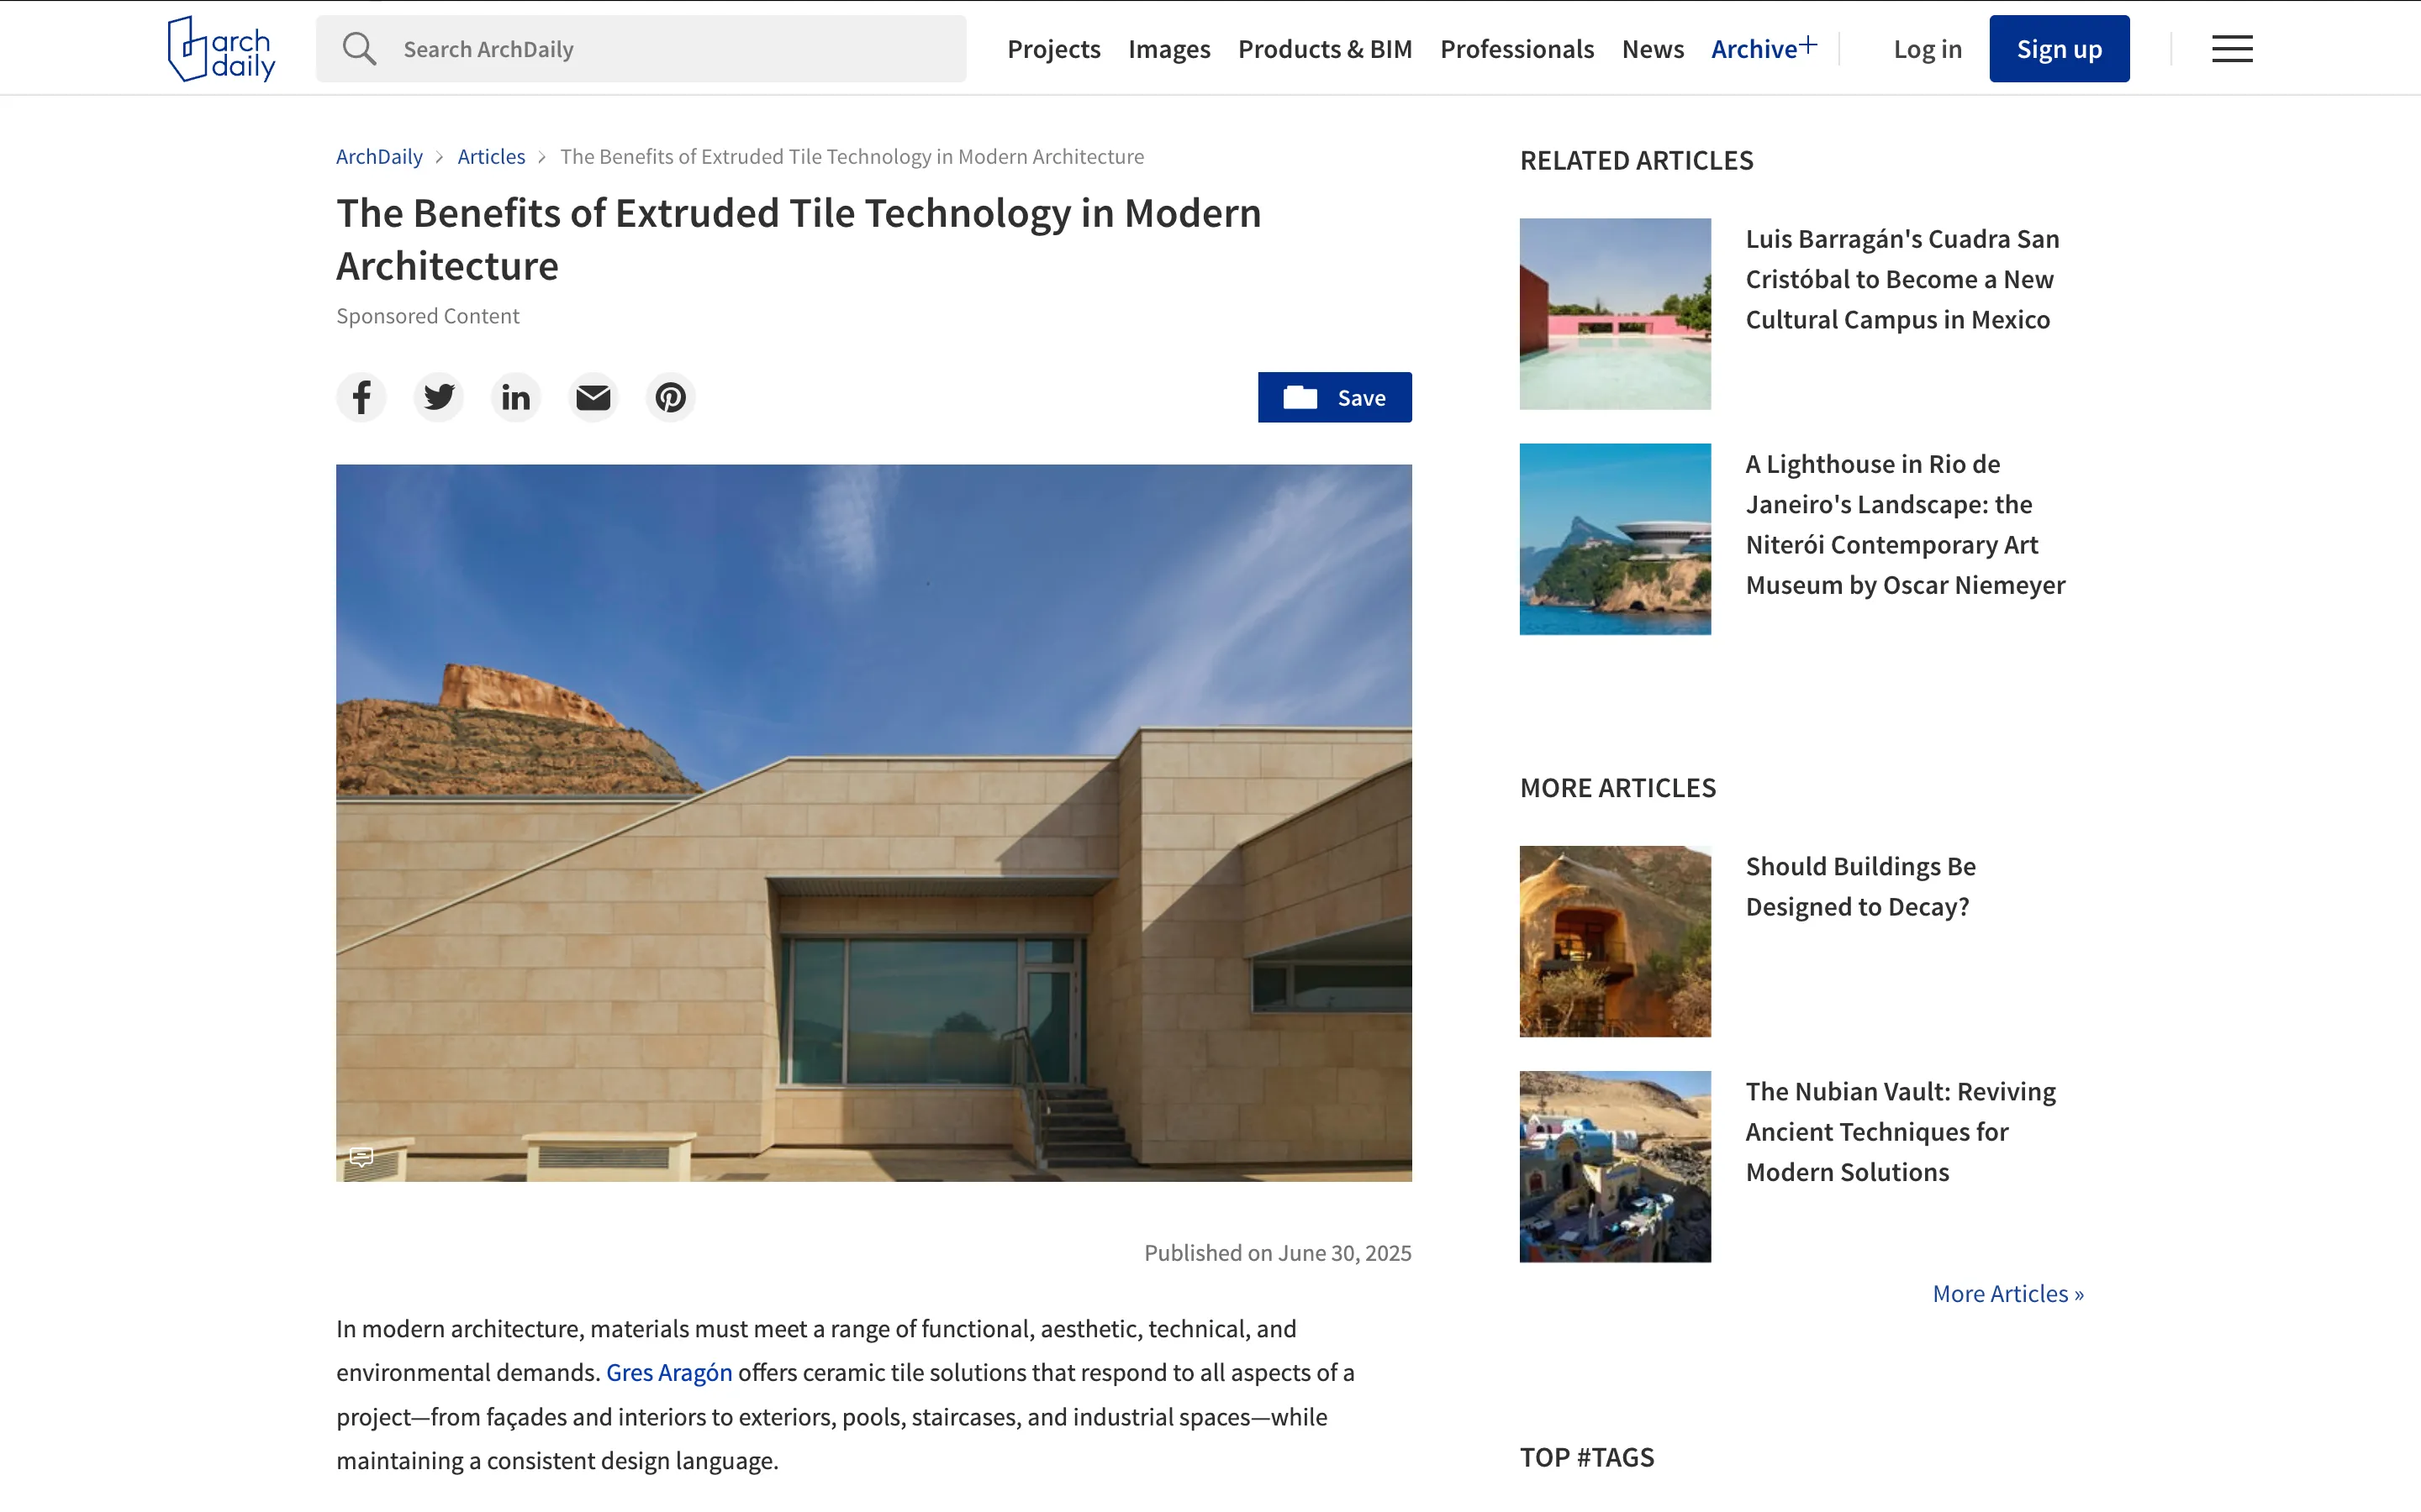Screen dimensions: 2421x1512
Task: Share on LinkedIn icon
Action: (516, 397)
